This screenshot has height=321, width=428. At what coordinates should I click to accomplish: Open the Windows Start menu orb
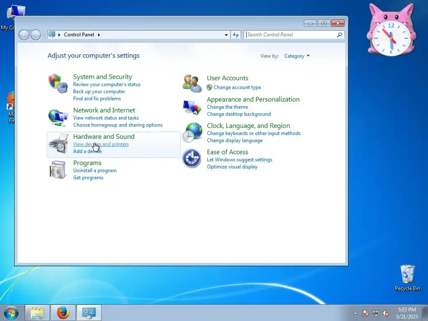[11, 313]
